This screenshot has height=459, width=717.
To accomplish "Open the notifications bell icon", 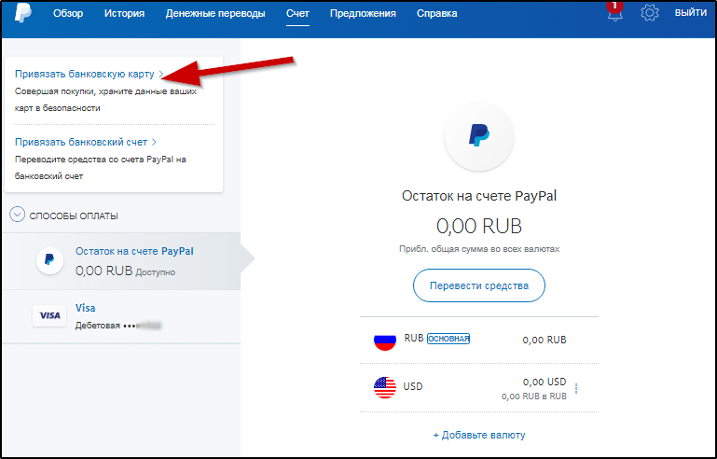I will point(615,12).
